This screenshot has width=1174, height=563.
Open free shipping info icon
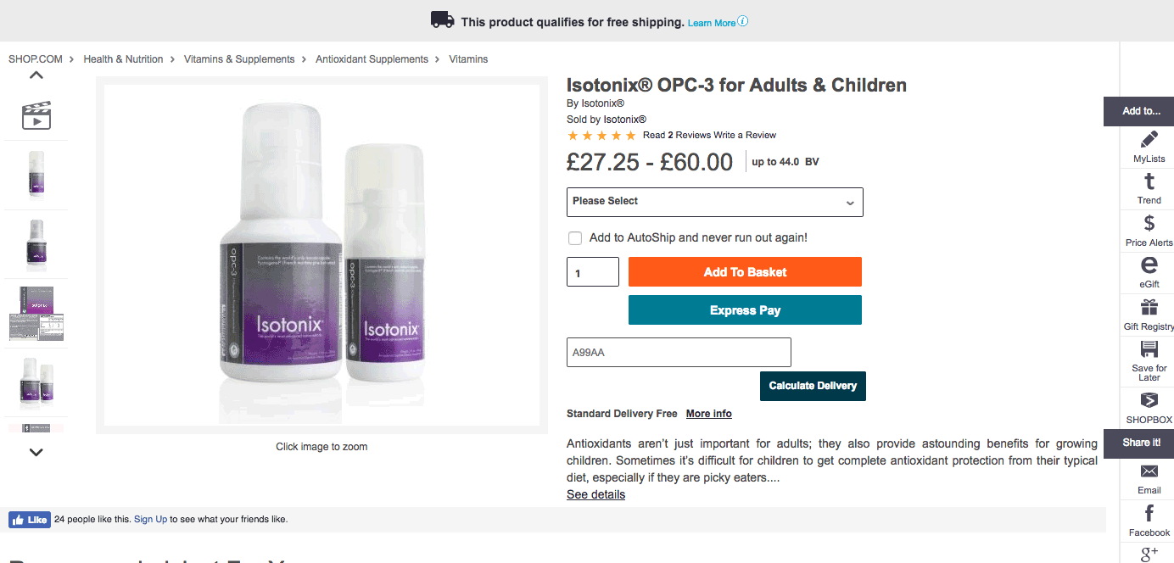(x=743, y=22)
